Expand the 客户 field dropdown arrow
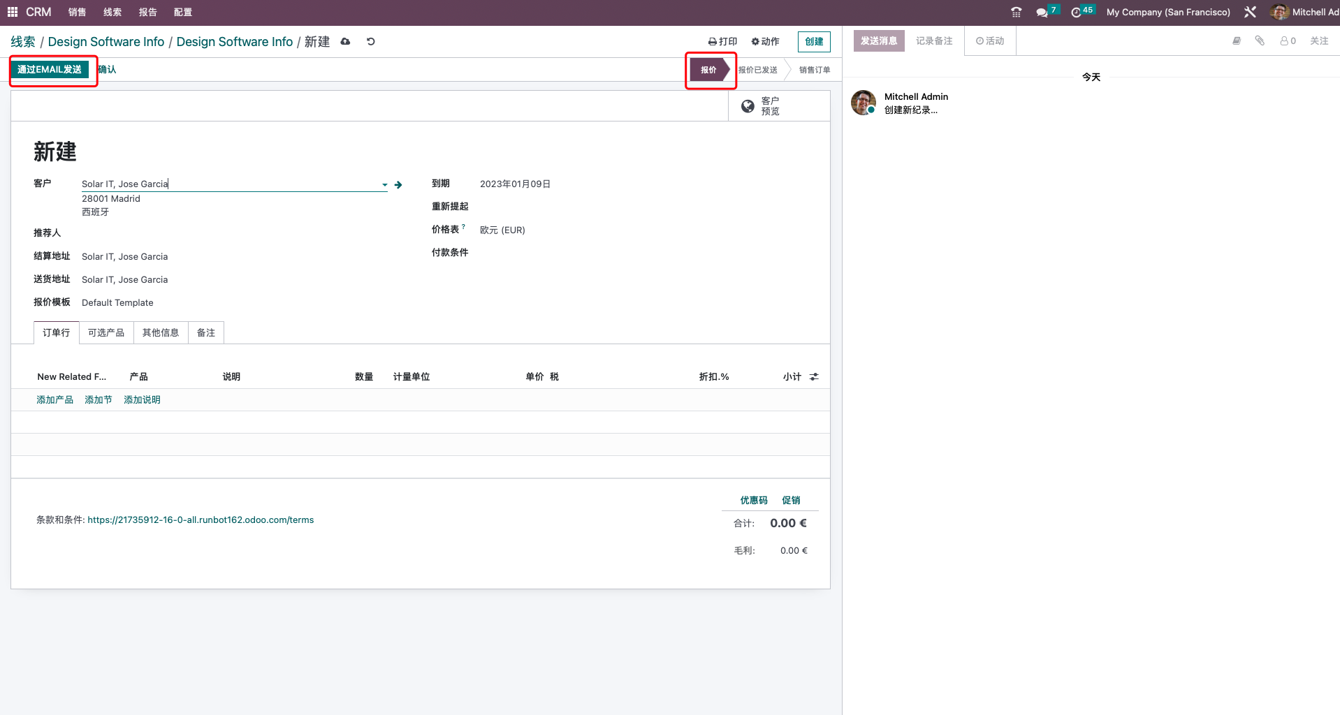 point(384,184)
